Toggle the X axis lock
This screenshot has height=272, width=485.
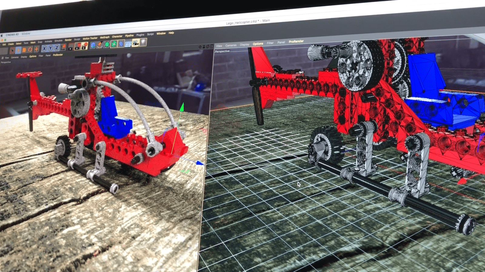(x=44, y=48)
